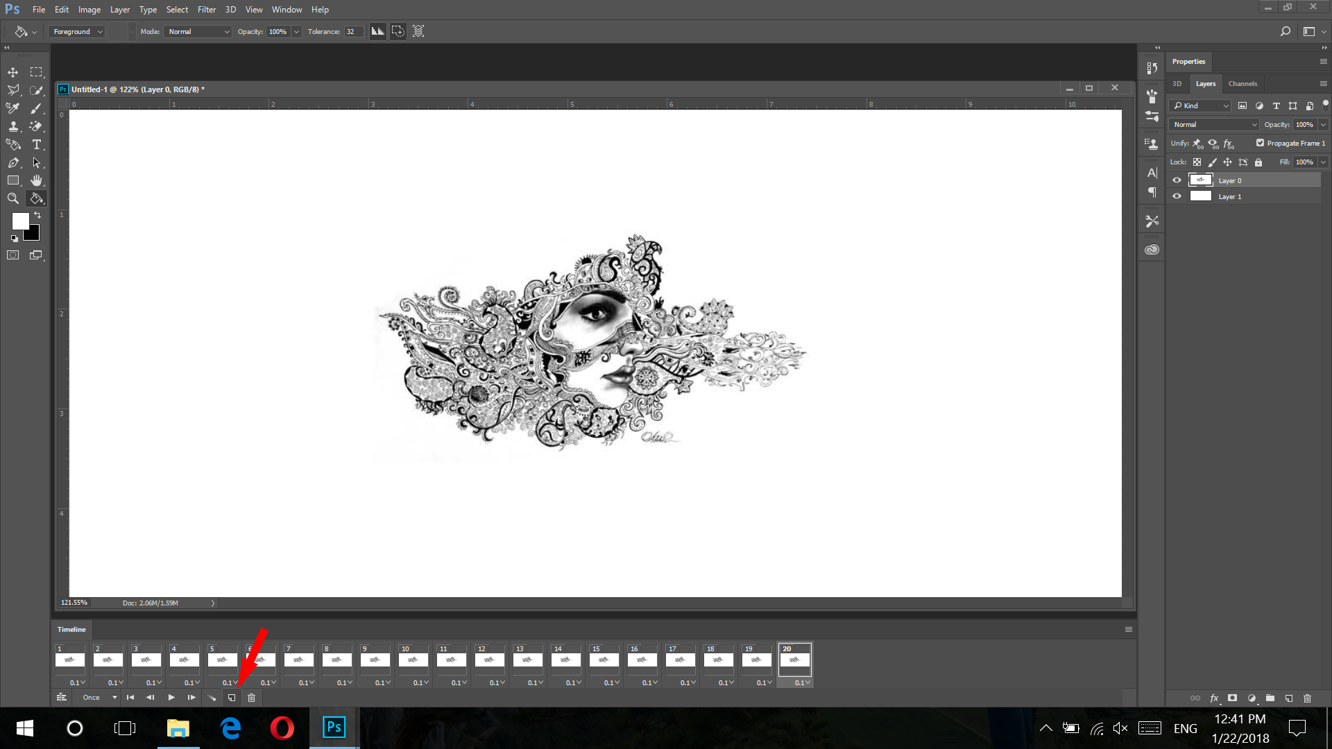This screenshot has width=1332, height=749.
Task: Click the Create new layer icon
Action: [1288, 698]
